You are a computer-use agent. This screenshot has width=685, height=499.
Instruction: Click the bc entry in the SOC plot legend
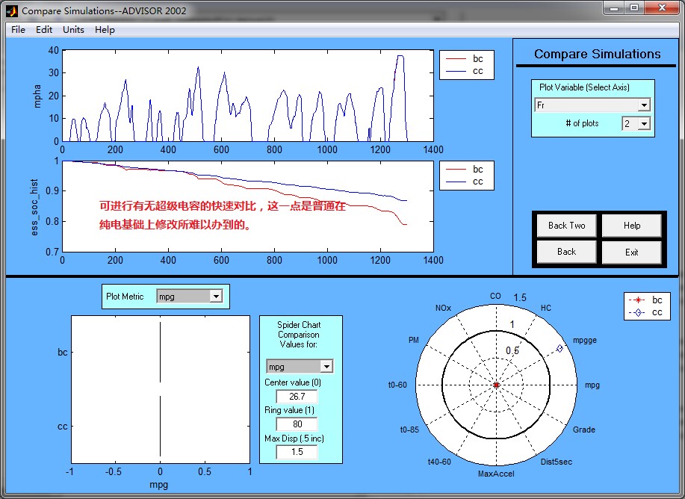pos(466,170)
